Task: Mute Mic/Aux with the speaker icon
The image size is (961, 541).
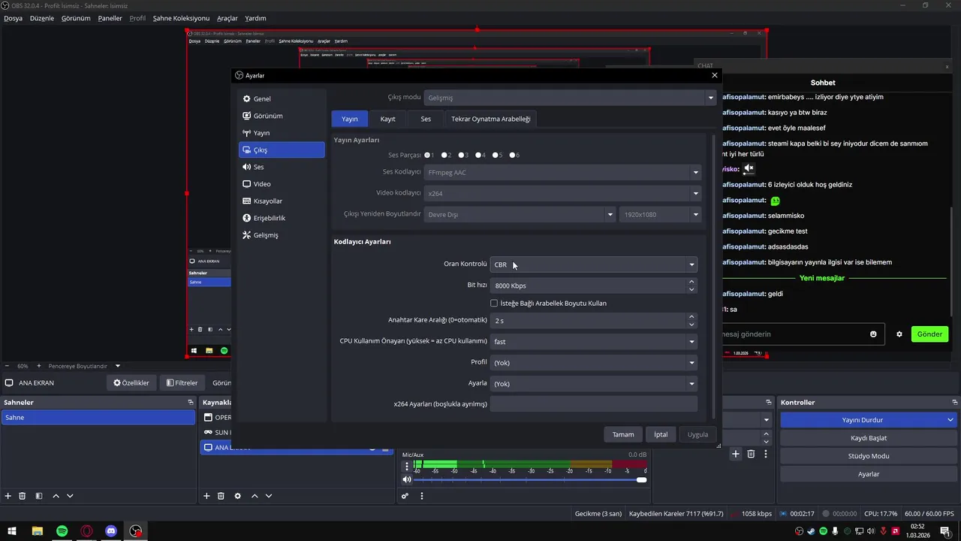Action: [407, 479]
